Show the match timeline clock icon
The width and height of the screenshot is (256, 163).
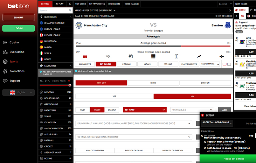108,56
